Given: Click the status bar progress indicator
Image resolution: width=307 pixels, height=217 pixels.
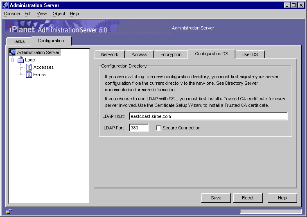Looking at the screenshot, I should [x=271, y=212].
